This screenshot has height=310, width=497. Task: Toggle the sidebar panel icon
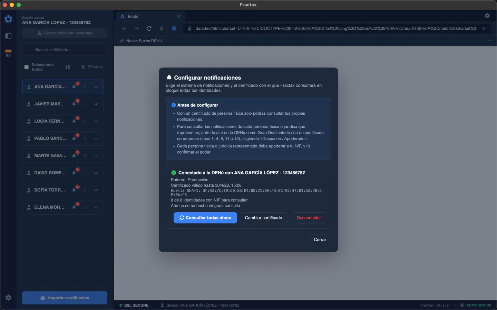[8, 36]
